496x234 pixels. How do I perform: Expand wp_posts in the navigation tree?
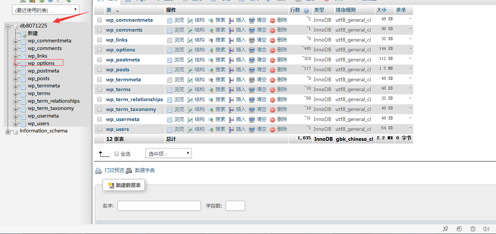point(16,79)
